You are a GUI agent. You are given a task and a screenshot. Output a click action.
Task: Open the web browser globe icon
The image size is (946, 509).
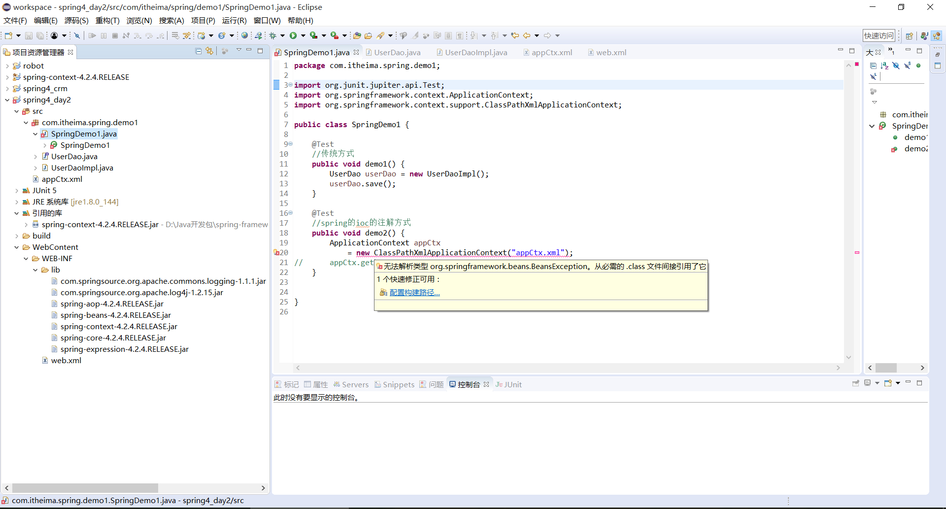click(244, 35)
